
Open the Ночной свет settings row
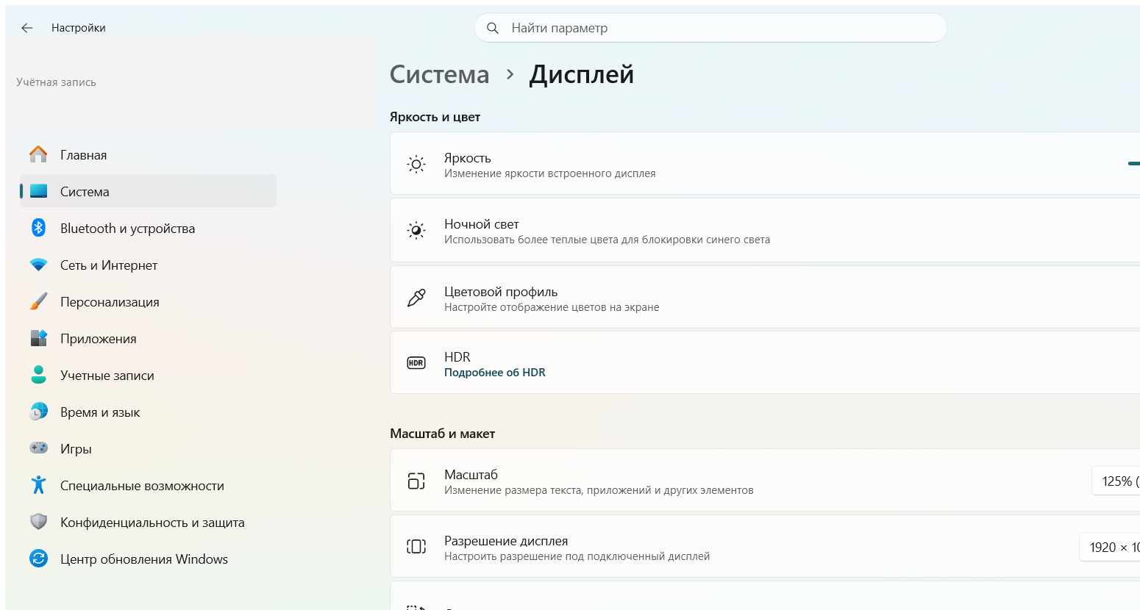[x=765, y=231]
